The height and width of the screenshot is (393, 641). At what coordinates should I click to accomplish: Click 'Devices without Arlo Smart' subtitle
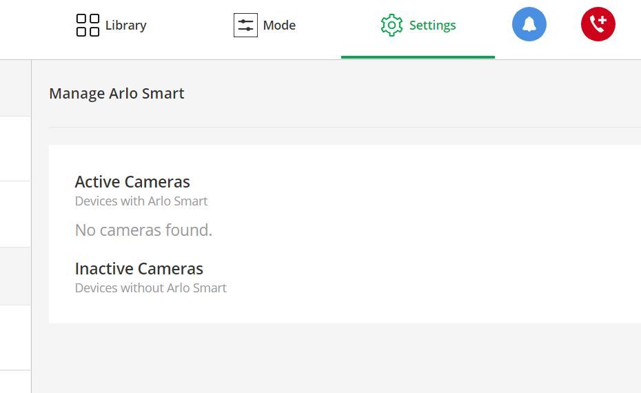tap(150, 288)
